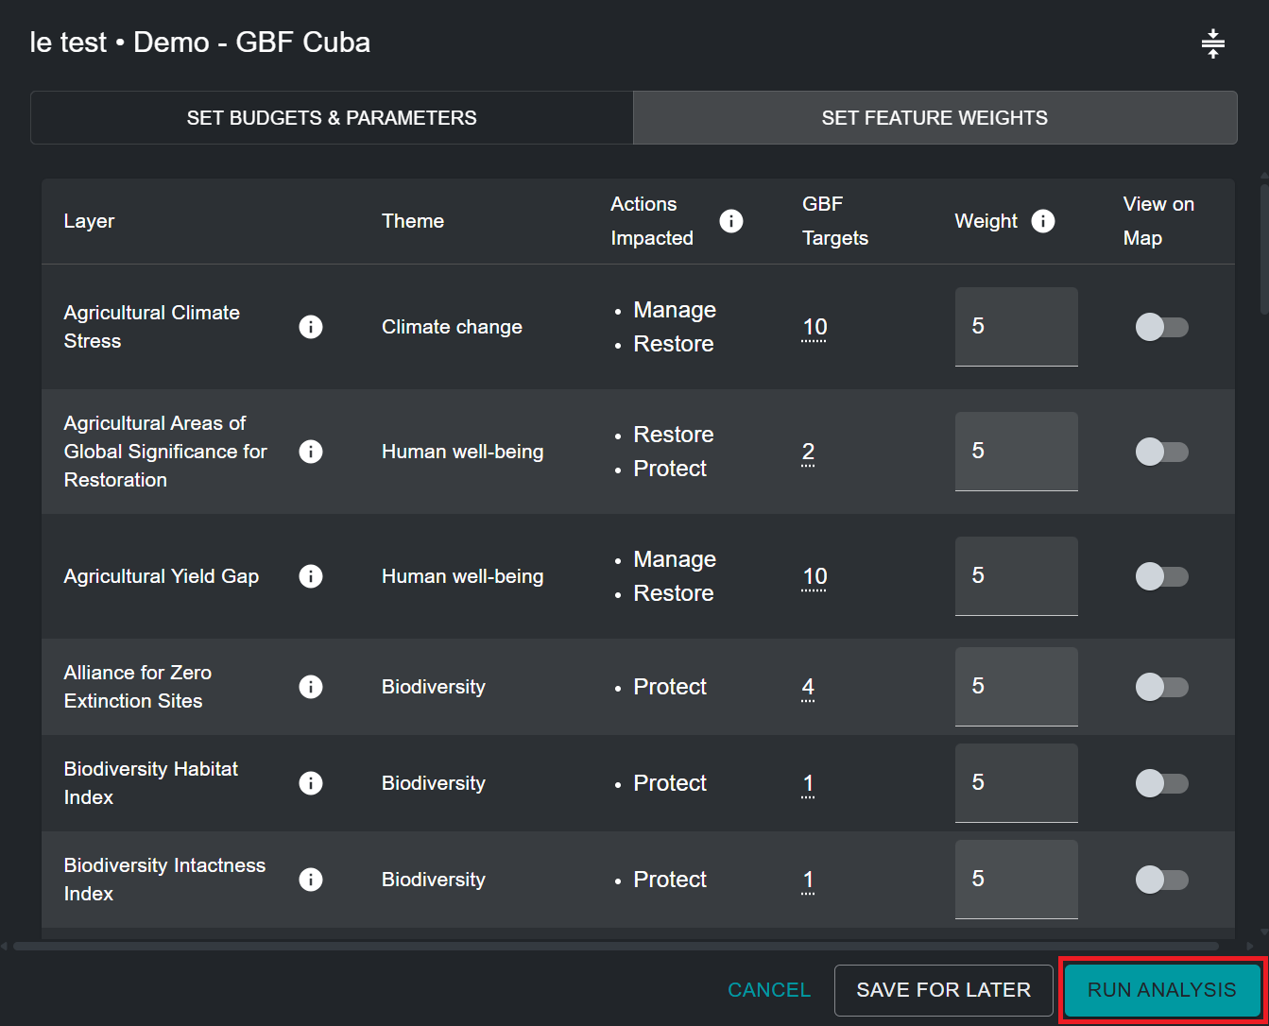Click GBF target 10 for Agricultural Climate Stress
This screenshot has width=1269, height=1026.
click(815, 328)
